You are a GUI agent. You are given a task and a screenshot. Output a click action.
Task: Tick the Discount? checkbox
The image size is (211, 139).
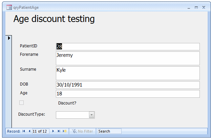(x=22, y=103)
